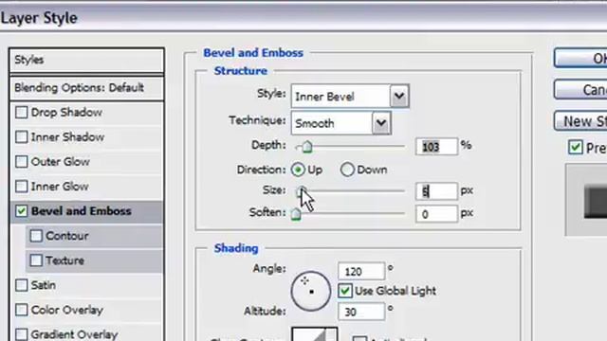
Task: Open the Satin settings label
Action: tap(44, 285)
